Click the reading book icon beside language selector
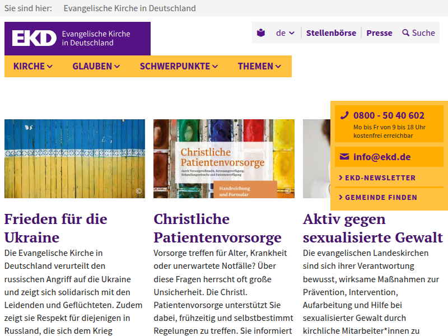Image resolution: width=448 pixels, height=336 pixels. click(x=261, y=33)
